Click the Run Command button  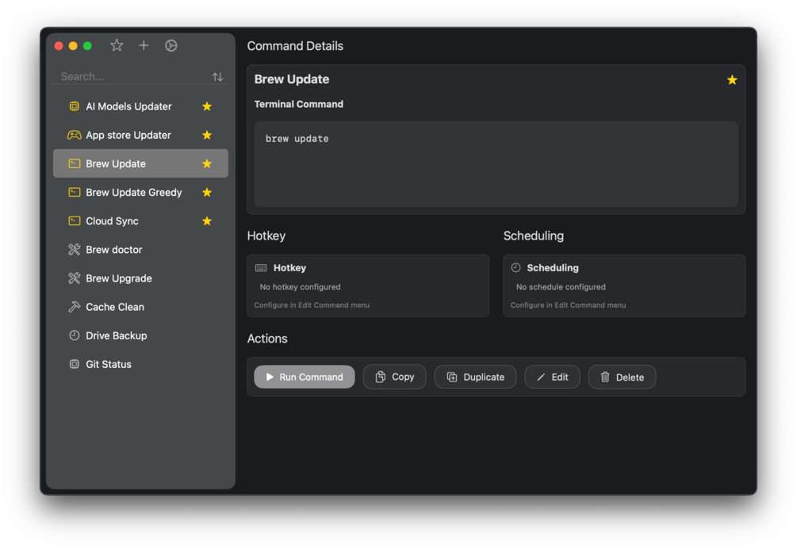[x=305, y=377]
